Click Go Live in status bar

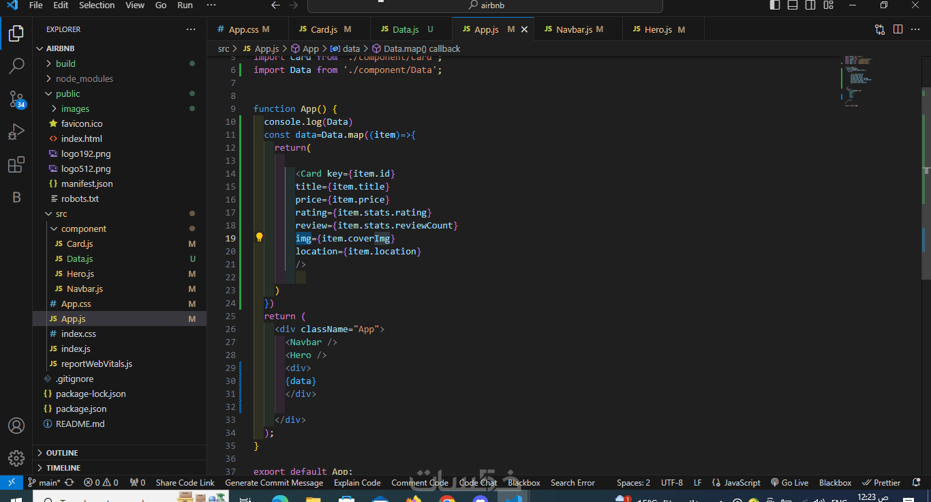[789, 482]
